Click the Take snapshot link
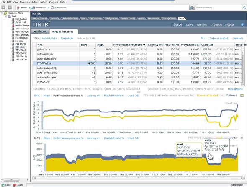The image size is (247, 187). click(x=219, y=38)
